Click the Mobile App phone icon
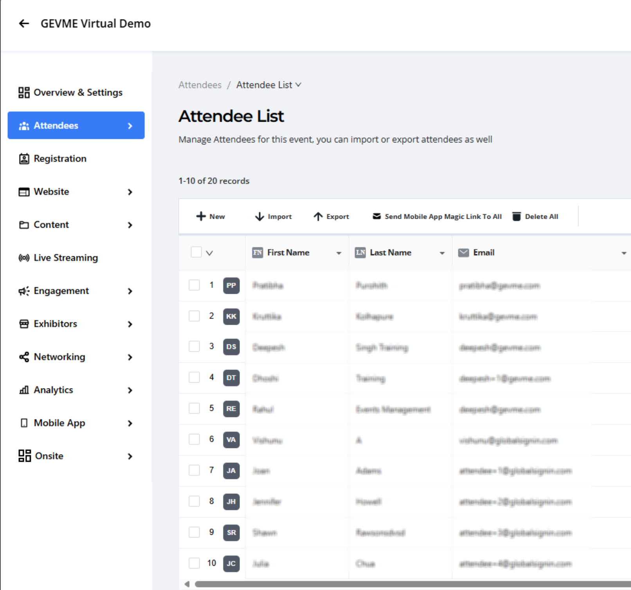 [24, 423]
